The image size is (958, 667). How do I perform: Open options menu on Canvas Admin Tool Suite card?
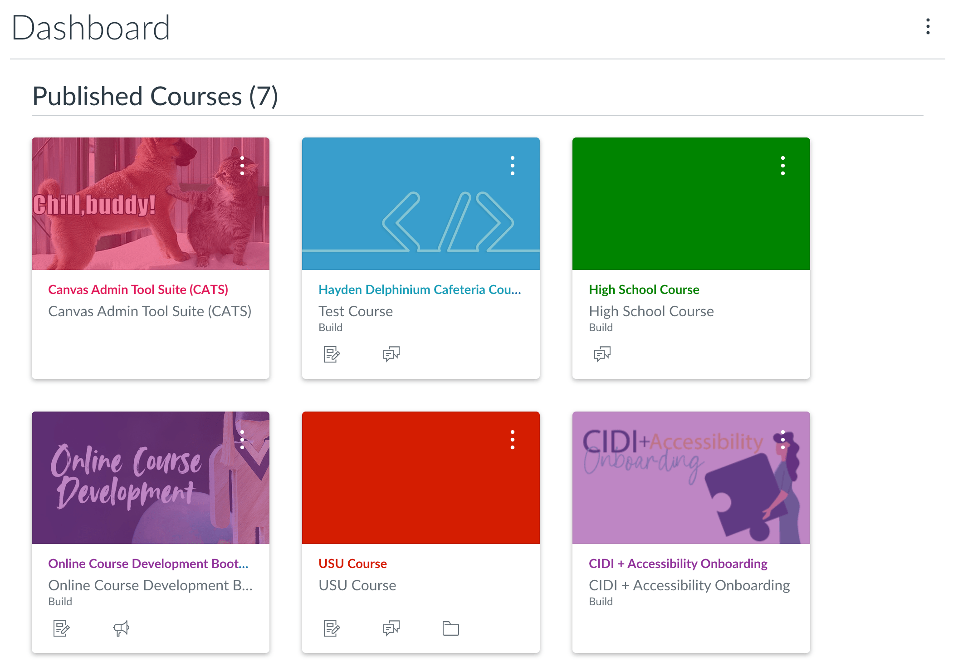point(243,165)
